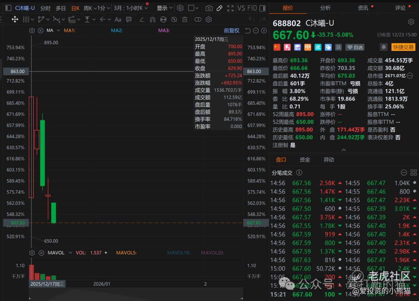Screen dimensions: 419x301
Task: Add a comment bubble note
Action: 129,19
